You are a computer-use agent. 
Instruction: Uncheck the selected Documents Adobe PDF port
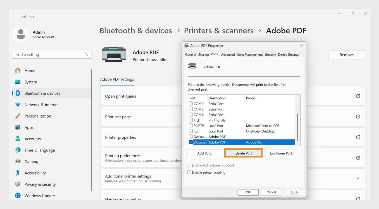[x=191, y=142]
